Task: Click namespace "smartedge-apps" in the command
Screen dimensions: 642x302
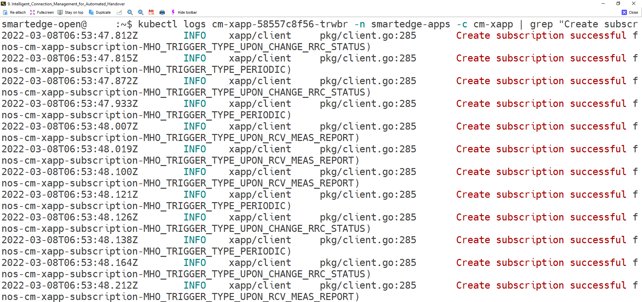Action: coord(411,24)
